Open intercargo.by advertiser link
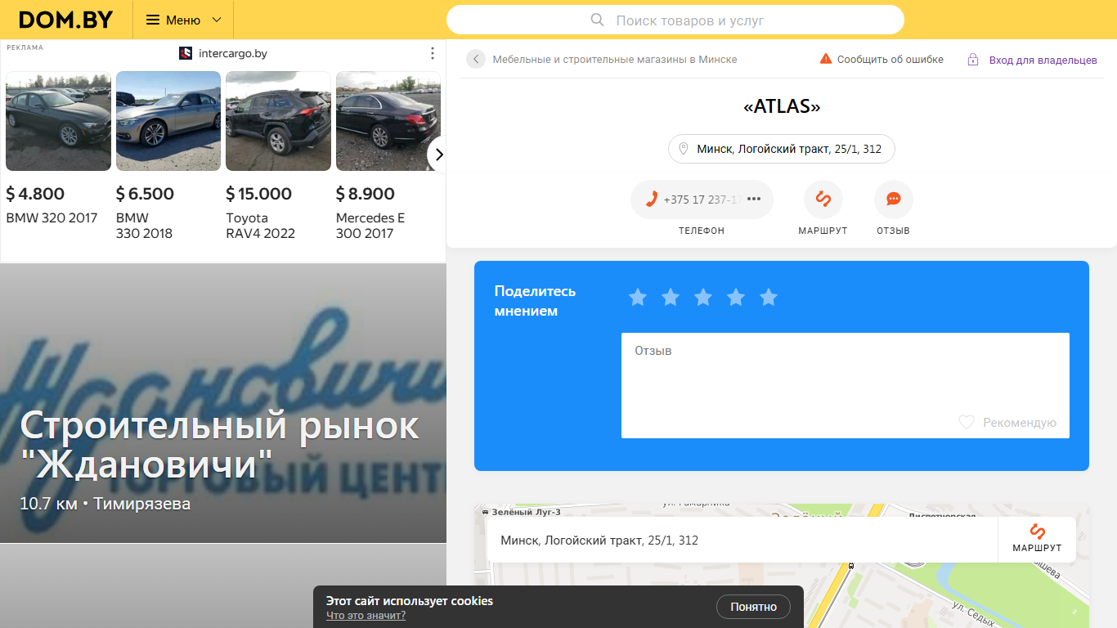 coord(233,53)
